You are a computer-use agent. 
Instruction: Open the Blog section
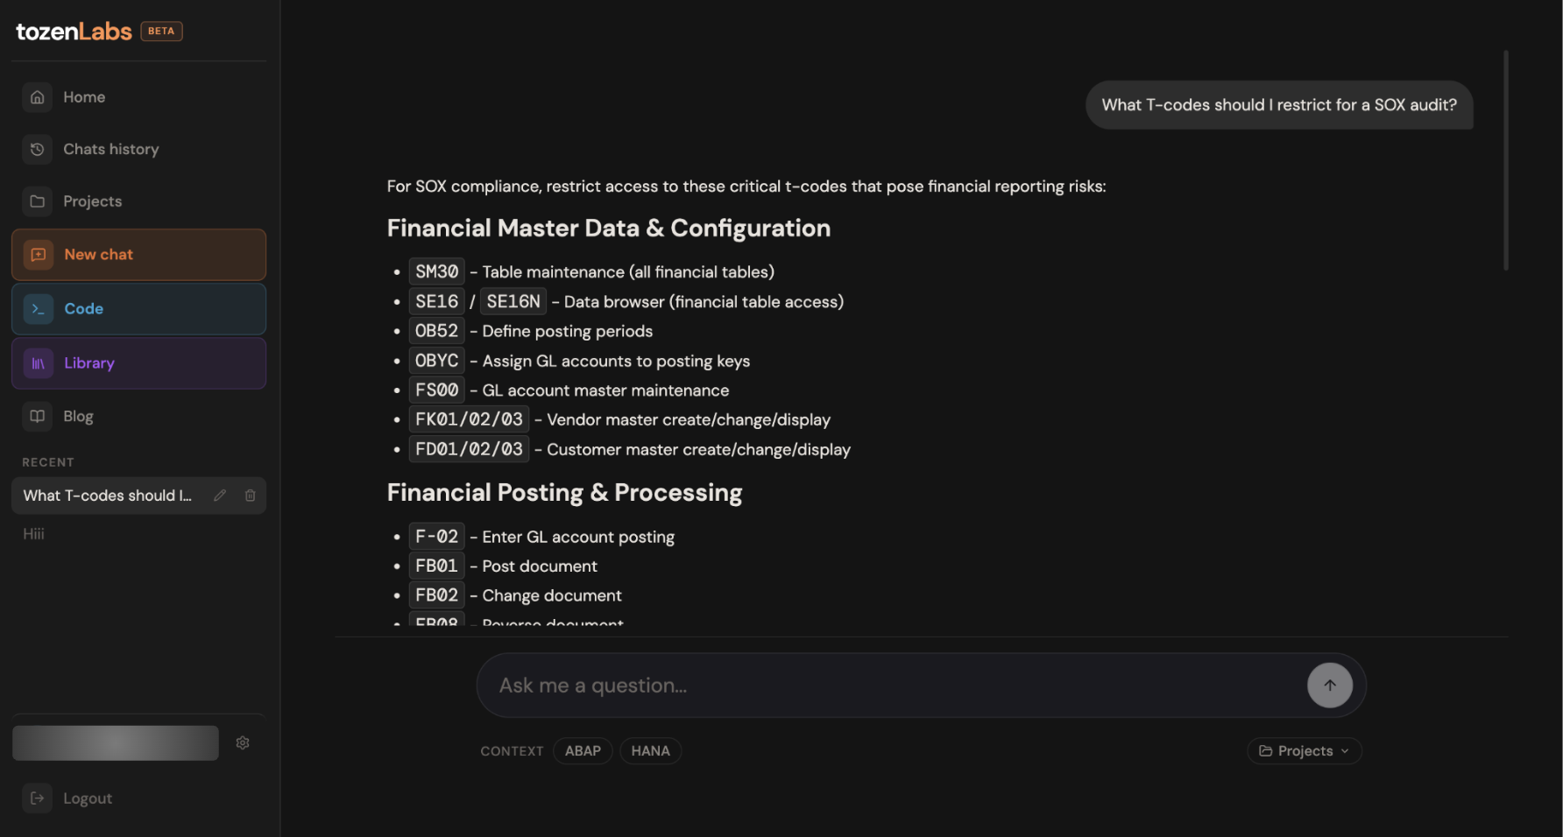tap(138, 417)
